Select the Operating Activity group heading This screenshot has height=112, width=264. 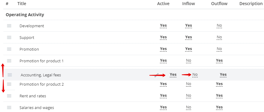[x=25, y=15]
